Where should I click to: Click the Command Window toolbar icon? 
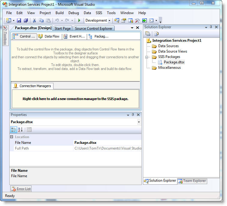click(151, 20)
